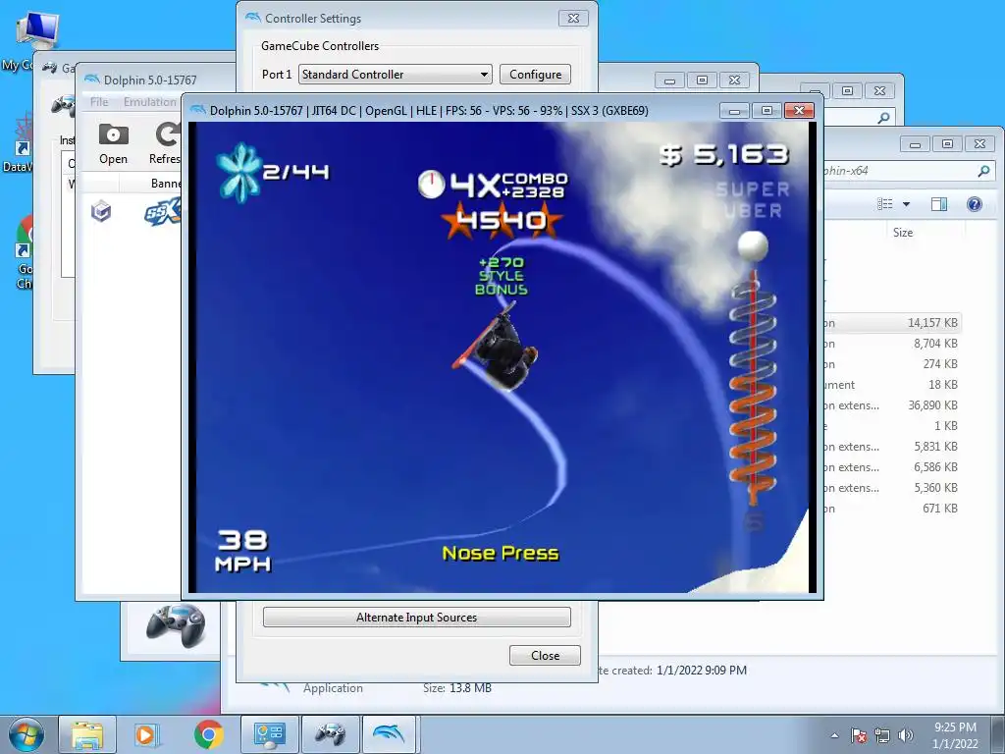Click the taskbar clock showing 9:25 PM
The height and width of the screenshot is (754, 1005).
(955, 735)
